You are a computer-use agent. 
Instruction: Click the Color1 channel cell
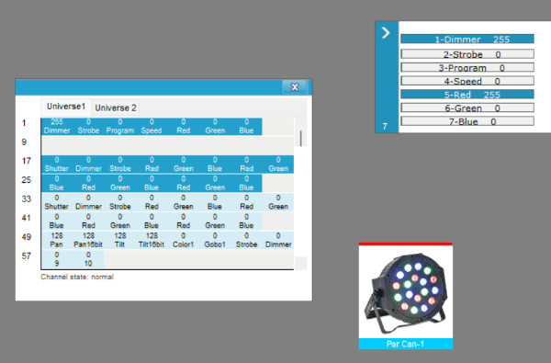point(183,240)
